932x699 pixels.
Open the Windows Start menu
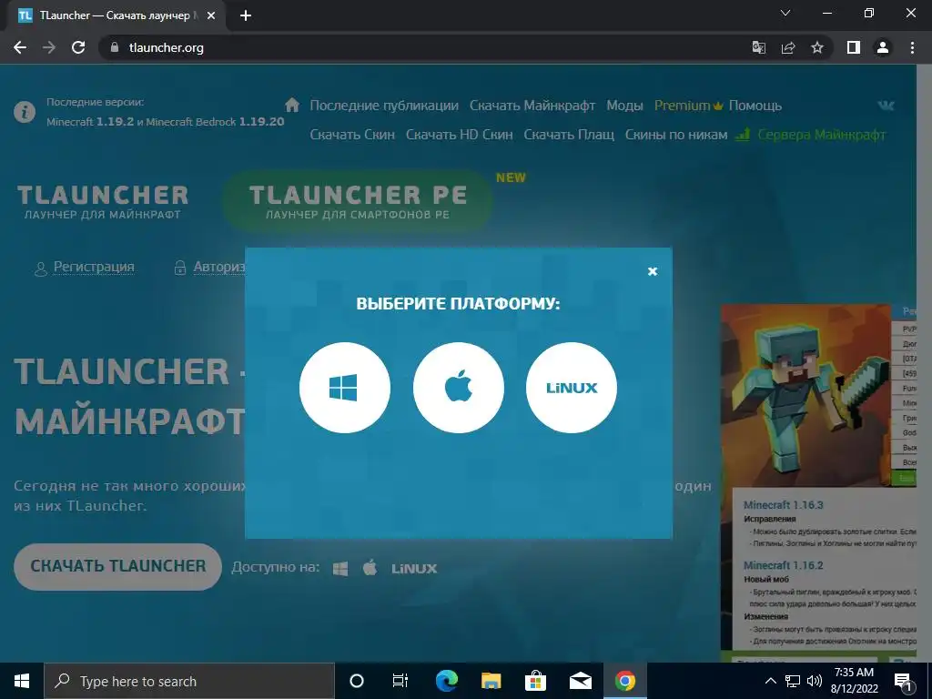[x=22, y=681]
